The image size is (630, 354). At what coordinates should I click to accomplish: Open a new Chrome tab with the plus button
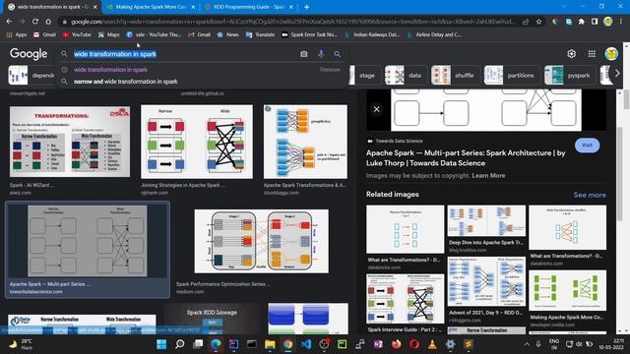tap(306, 7)
